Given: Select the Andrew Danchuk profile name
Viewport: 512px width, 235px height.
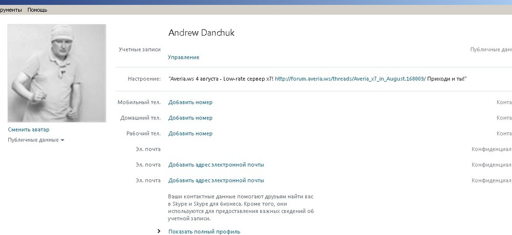Looking at the screenshot, I should [201, 33].
